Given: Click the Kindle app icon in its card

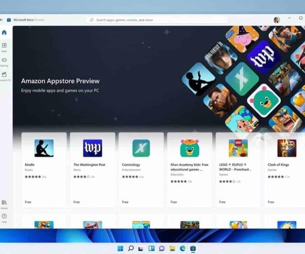Looking at the screenshot, I should coord(44,148).
